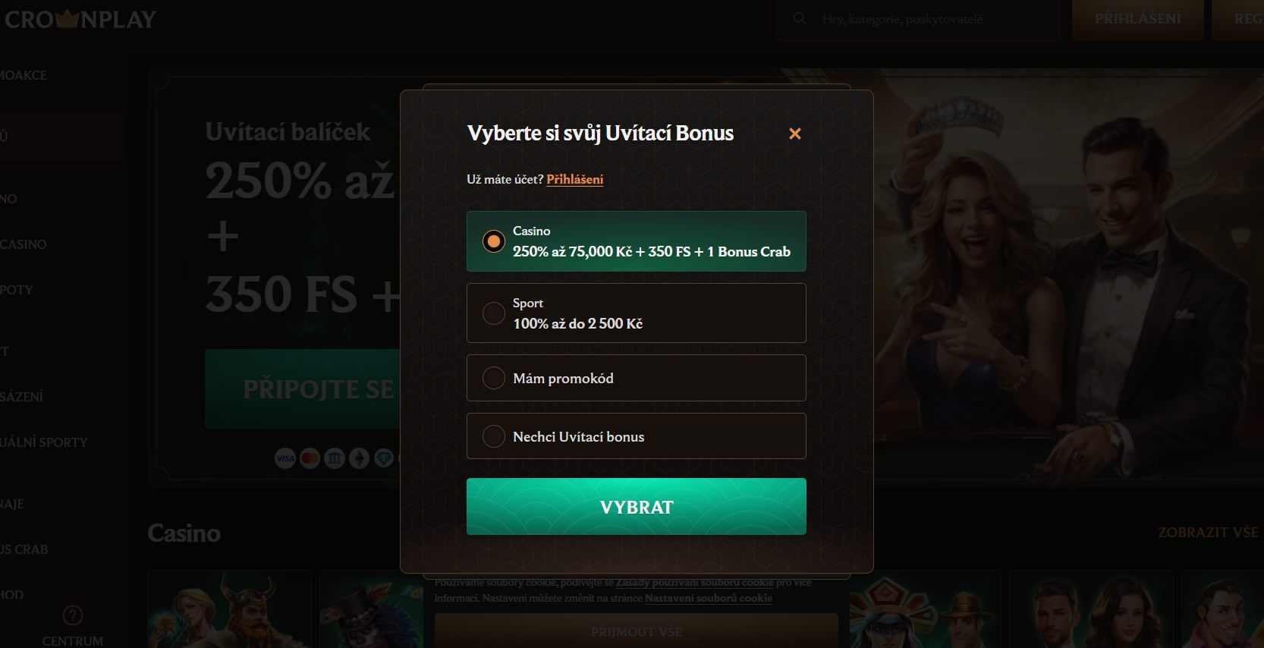Click the green VYBRAT button

(x=636, y=507)
